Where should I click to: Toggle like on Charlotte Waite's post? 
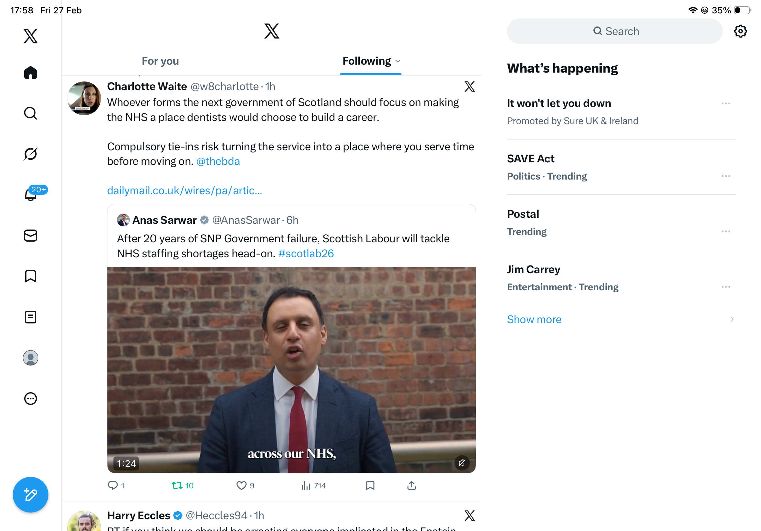coord(241,485)
